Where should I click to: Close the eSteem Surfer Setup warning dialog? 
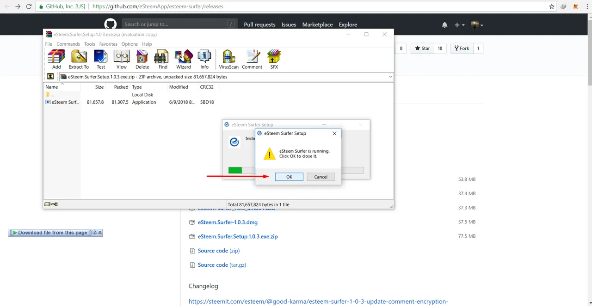334,133
